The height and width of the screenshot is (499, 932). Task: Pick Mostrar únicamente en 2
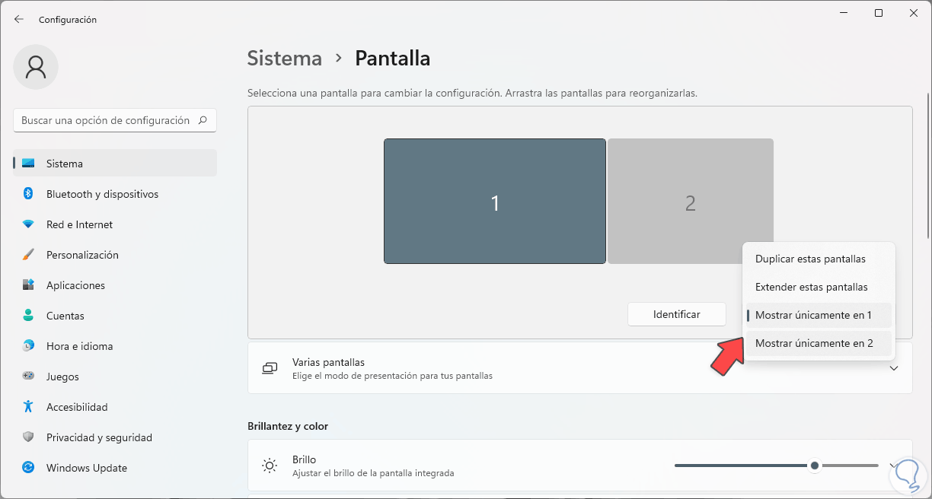814,344
